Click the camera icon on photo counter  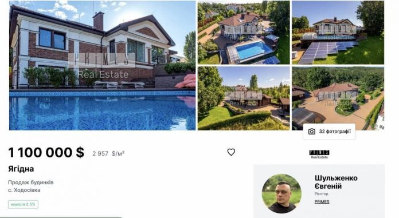click(312, 132)
